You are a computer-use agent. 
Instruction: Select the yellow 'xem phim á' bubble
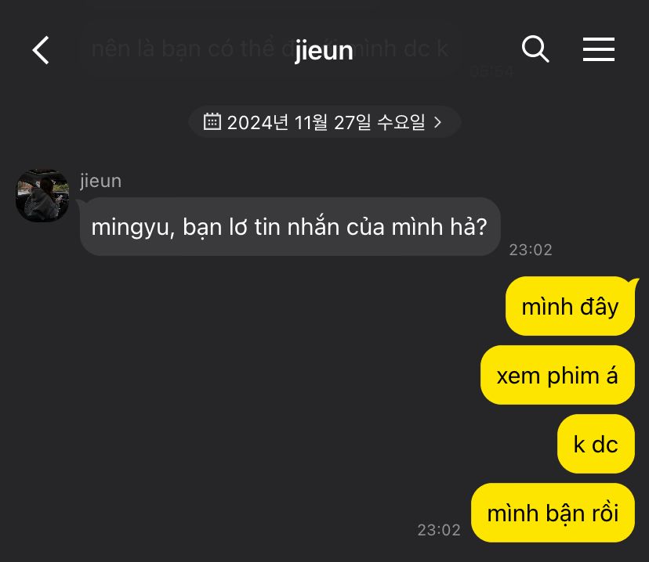pyautogui.click(x=557, y=375)
